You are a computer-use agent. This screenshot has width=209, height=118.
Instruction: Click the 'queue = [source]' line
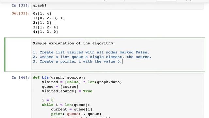(60, 87)
